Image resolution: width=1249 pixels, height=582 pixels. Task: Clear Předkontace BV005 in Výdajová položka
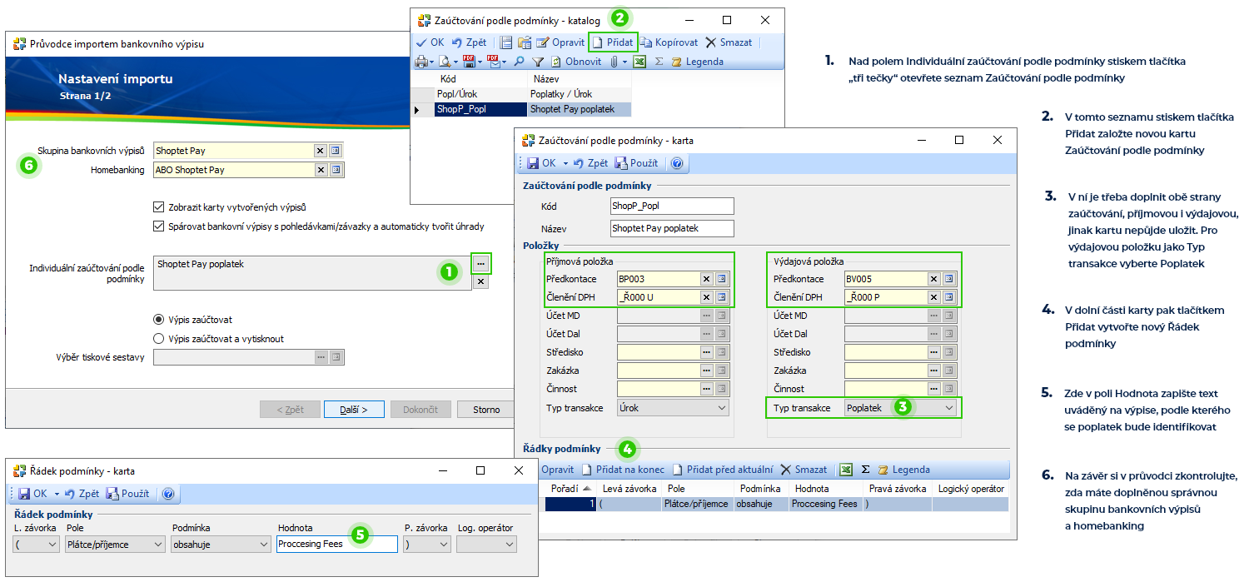(933, 279)
